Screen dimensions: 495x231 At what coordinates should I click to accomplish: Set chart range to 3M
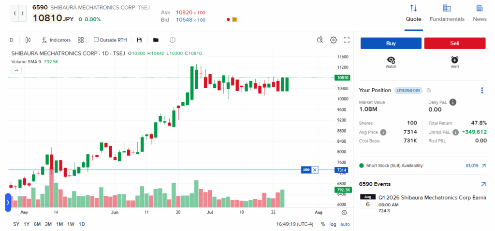(x=48, y=224)
